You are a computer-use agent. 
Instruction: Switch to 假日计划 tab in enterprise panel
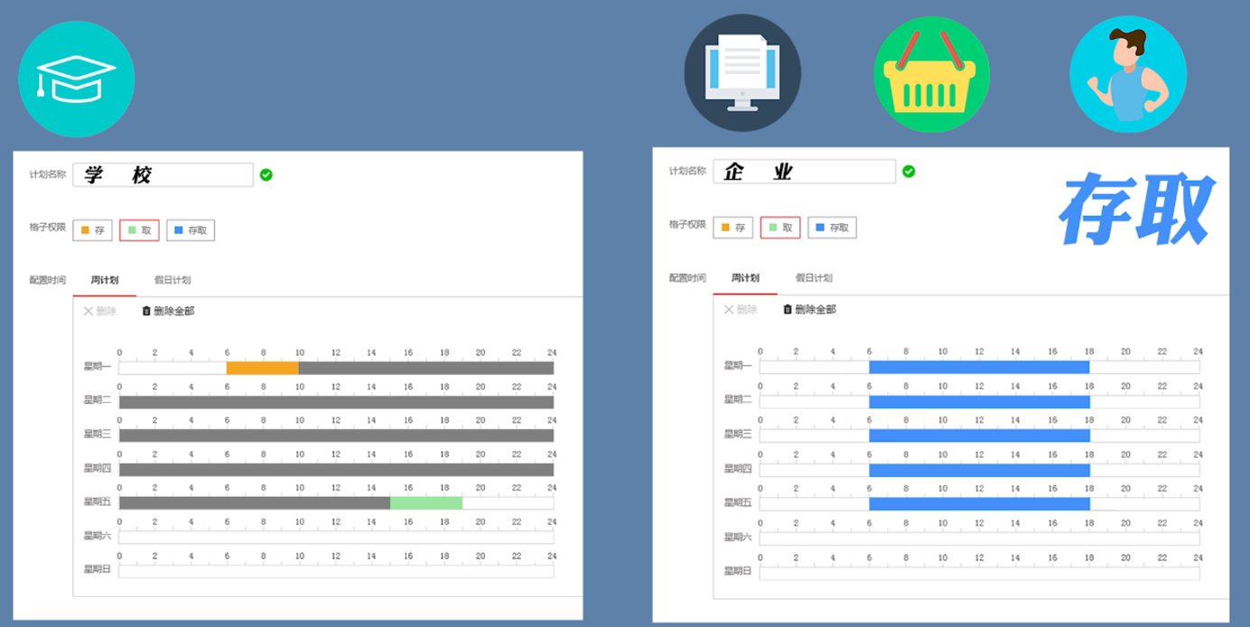(x=814, y=278)
